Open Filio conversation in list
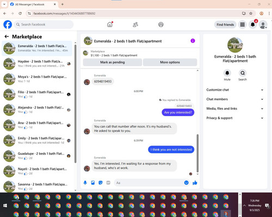Viewport: 272px width, 217px height. [x=37, y=94]
